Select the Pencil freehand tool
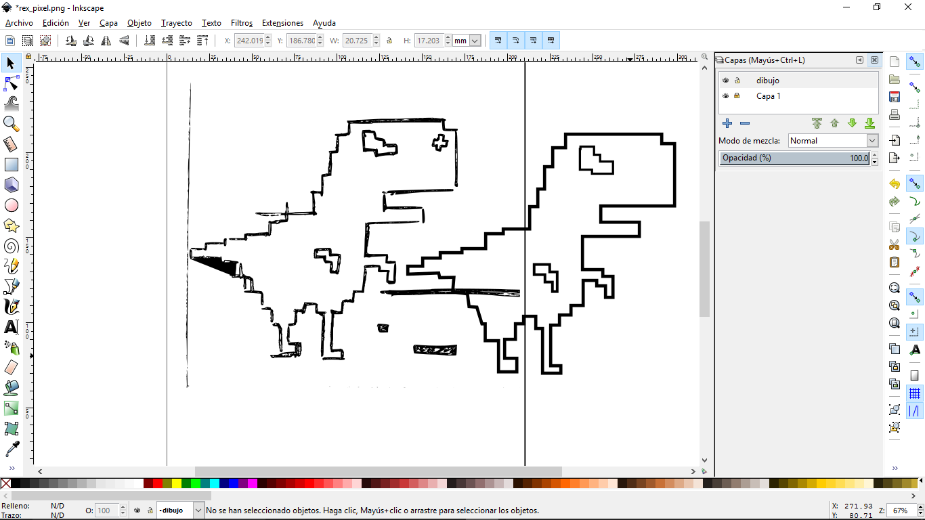Screen dimensions: 925x520 click(12, 266)
